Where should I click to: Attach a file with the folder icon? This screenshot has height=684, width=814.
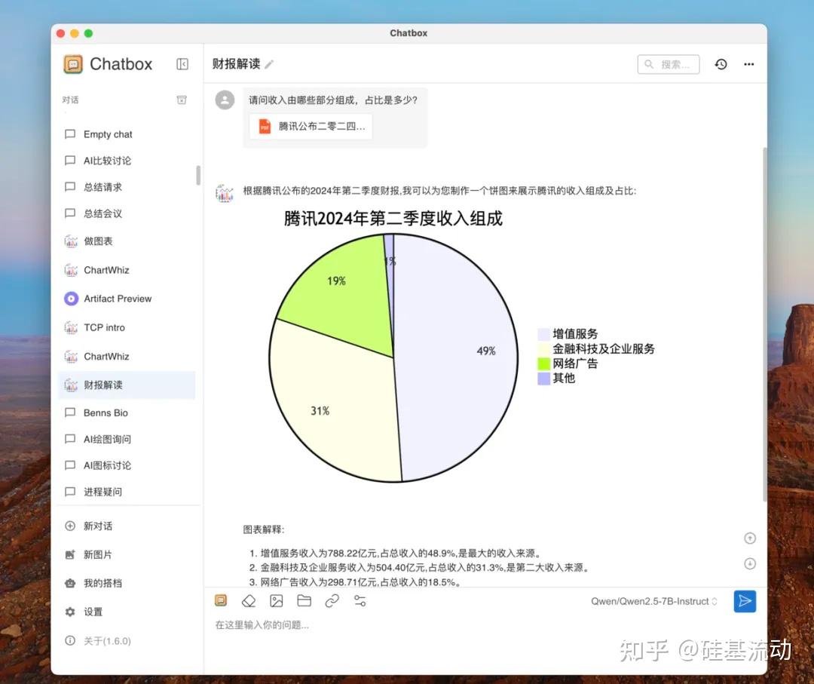[x=304, y=600]
